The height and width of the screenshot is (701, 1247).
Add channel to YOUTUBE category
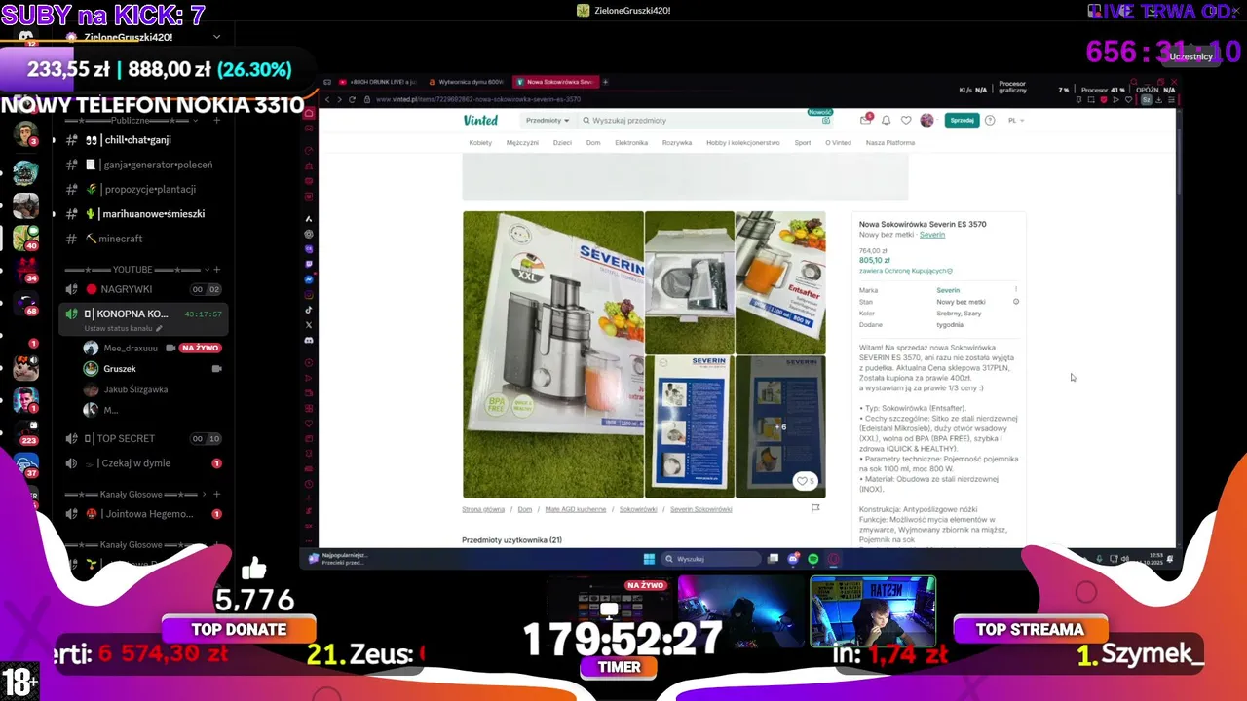point(216,270)
